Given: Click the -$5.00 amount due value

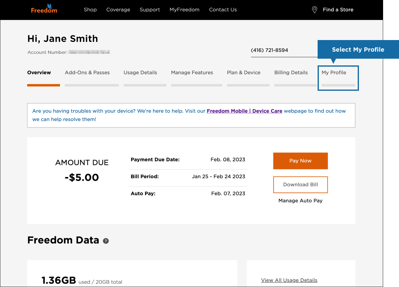Looking at the screenshot, I should [82, 177].
